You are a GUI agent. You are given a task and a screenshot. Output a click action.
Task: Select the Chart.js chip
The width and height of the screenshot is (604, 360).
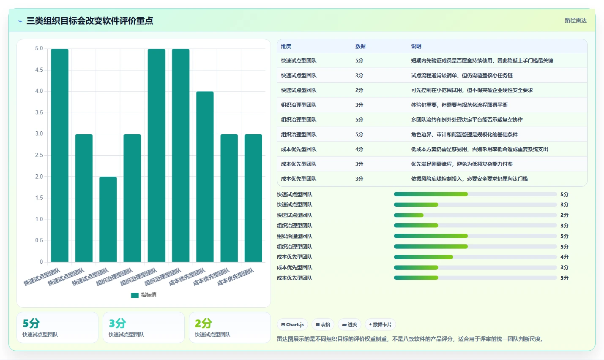pos(292,325)
